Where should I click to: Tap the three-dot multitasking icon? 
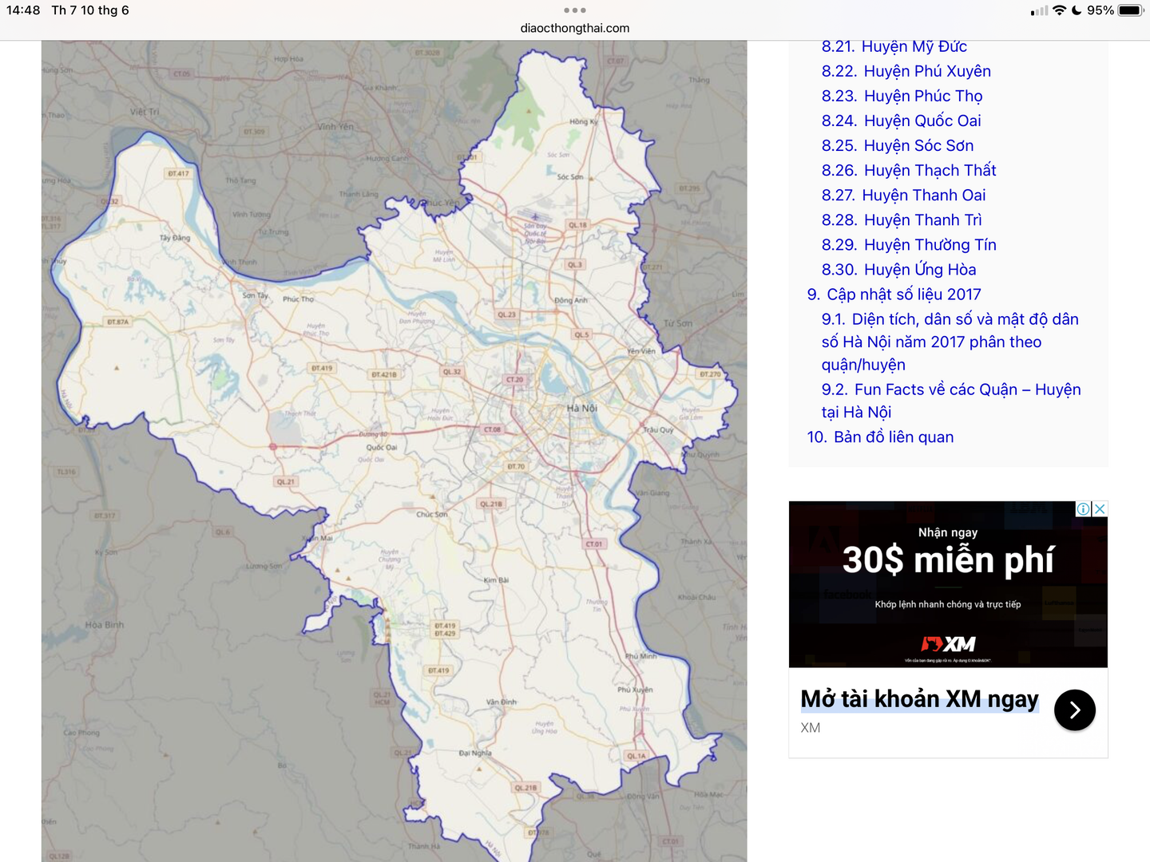point(574,10)
